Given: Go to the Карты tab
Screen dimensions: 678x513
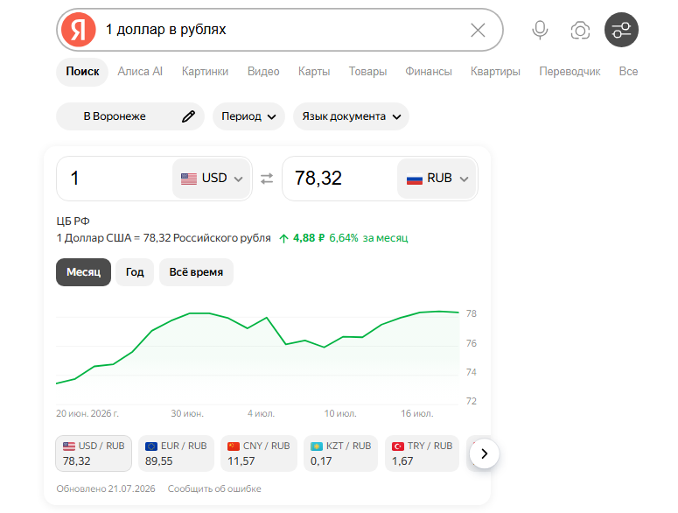Looking at the screenshot, I should (x=314, y=72).
